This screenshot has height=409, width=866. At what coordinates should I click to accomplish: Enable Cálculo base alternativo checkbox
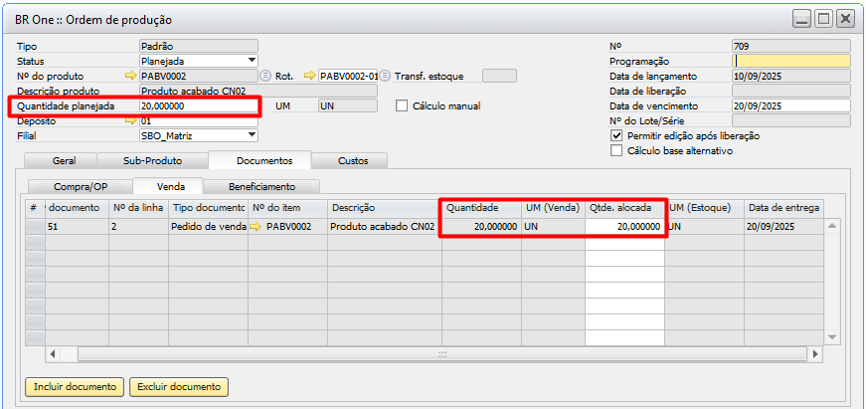click(x=616, y=151)
